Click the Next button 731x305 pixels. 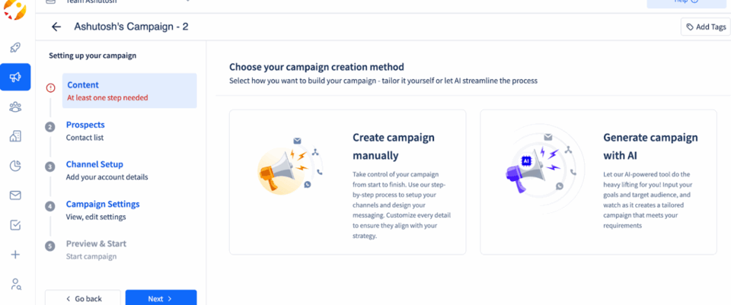[x=161, y=298]
